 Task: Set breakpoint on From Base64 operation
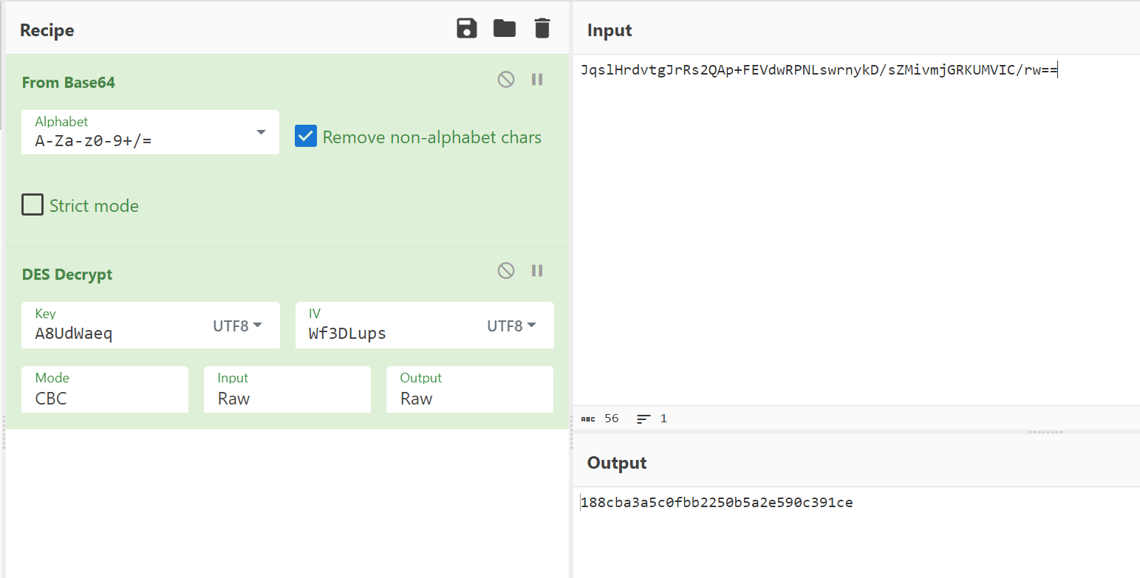point(537,80)
